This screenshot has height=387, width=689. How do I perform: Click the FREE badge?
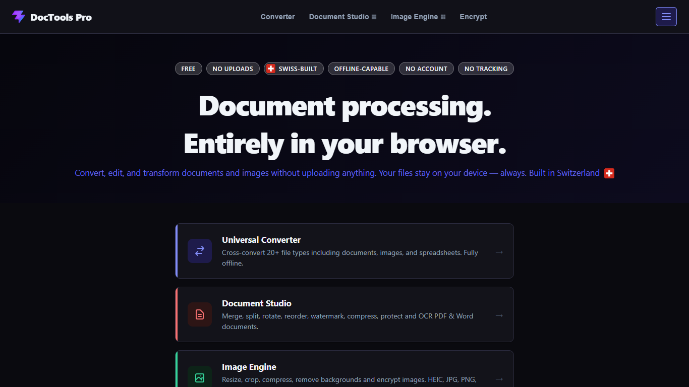(x=189, y=69)
